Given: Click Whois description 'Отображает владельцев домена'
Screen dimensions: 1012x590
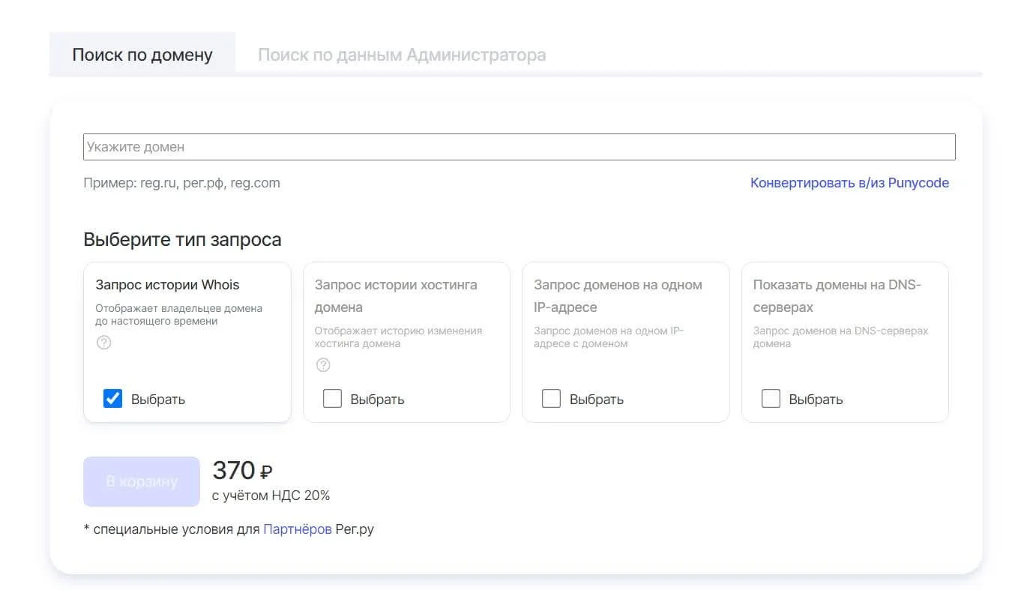Looking at the screenshot, I should [x=178, y=314].
